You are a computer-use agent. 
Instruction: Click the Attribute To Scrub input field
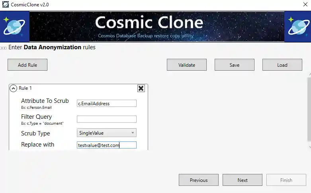107,103
